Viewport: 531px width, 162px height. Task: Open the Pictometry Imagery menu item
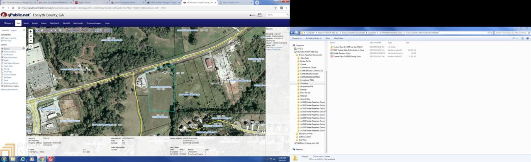pyautogui.click(x=94, y=23)
